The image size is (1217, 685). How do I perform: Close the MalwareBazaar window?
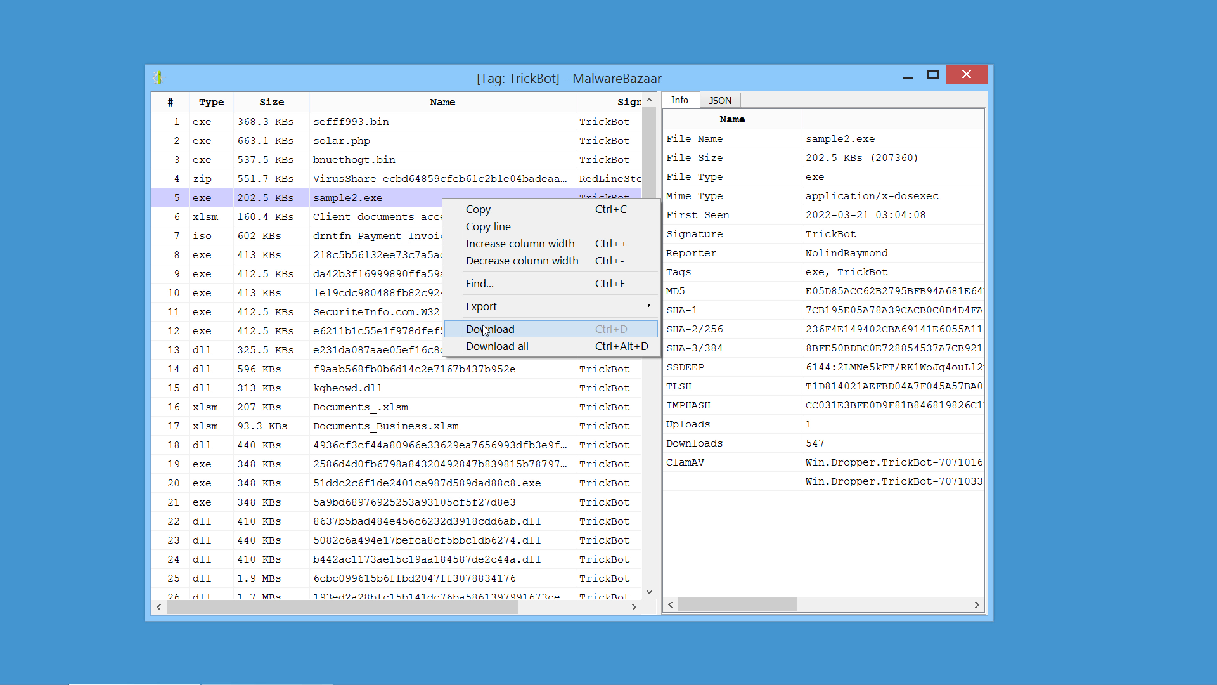click(x=967, y=74)
